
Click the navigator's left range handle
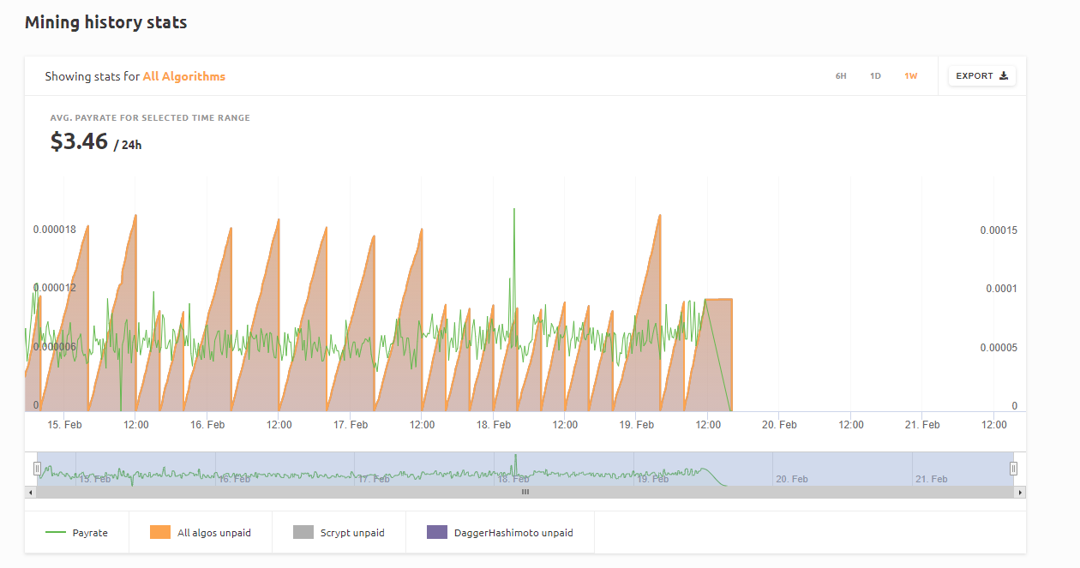pyautogui.click(x=37, y=469)
